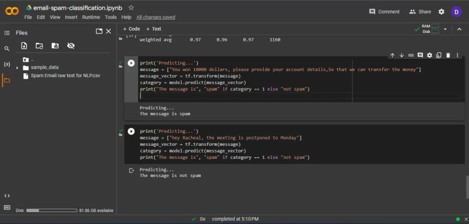The image size is (469, 224).
Task: Open the find and replace search icon
Action: (7, 49)
